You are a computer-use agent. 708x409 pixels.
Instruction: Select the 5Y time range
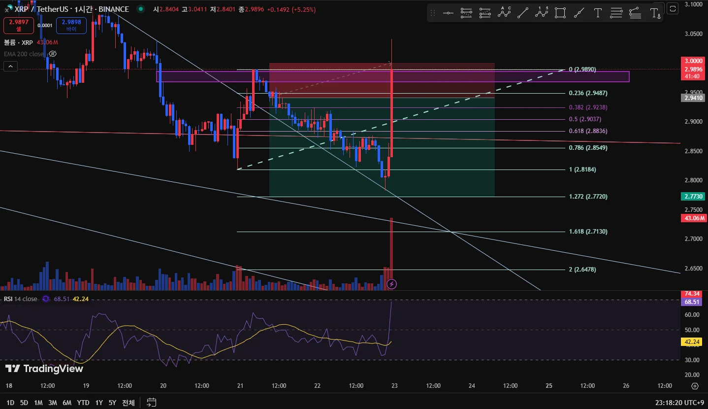[x=112, y=403]
